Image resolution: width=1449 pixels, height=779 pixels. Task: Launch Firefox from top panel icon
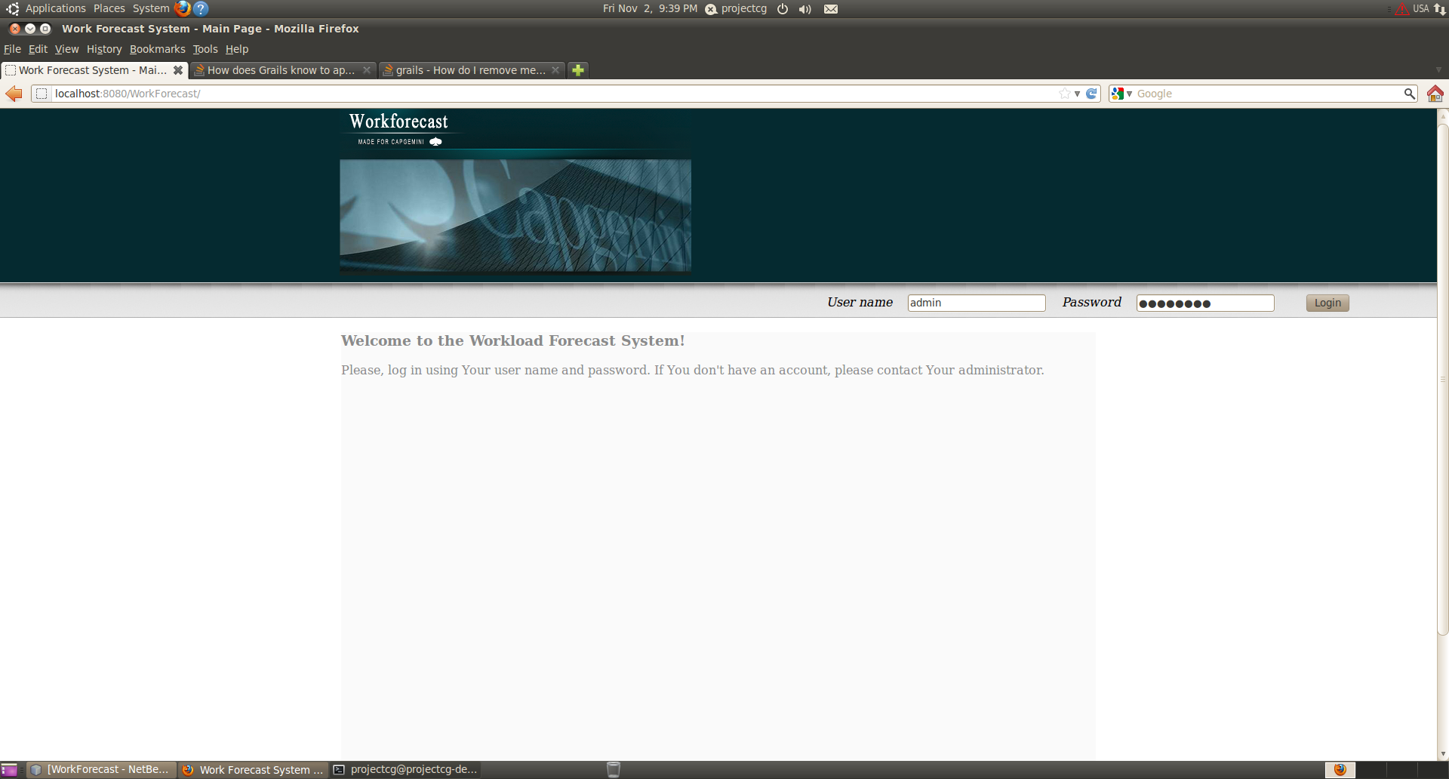[x=183, y=8]
